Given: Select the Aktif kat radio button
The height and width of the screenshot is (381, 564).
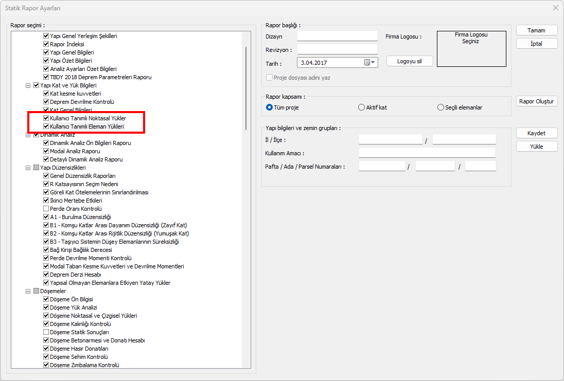Looking at the screenshot, I should (361, 107).
